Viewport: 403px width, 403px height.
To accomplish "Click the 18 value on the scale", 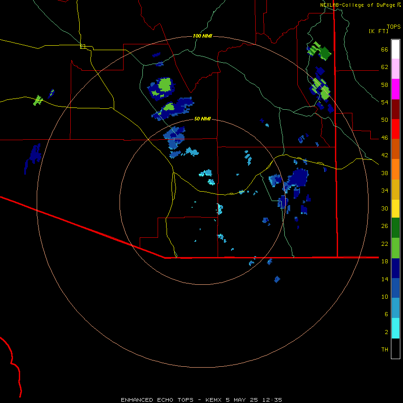I will [x=385, y=261].
